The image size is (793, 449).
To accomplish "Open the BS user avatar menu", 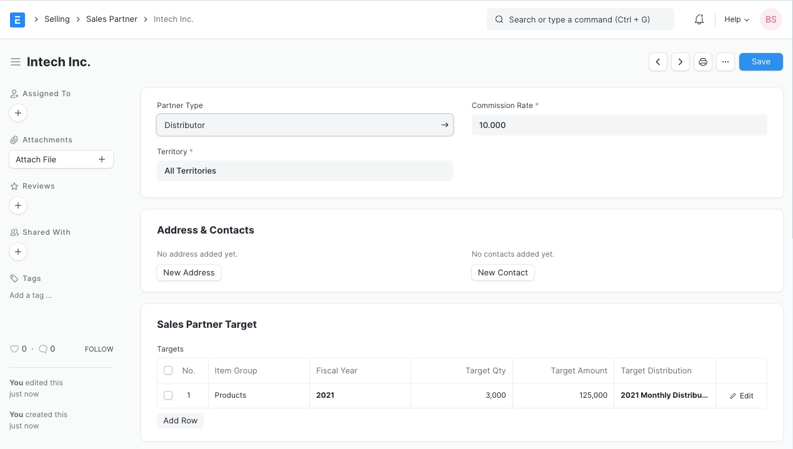I will 771,19.
